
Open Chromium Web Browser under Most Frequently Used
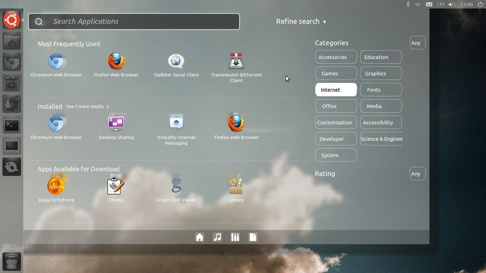pyautogui.click(x=56, y=65)
